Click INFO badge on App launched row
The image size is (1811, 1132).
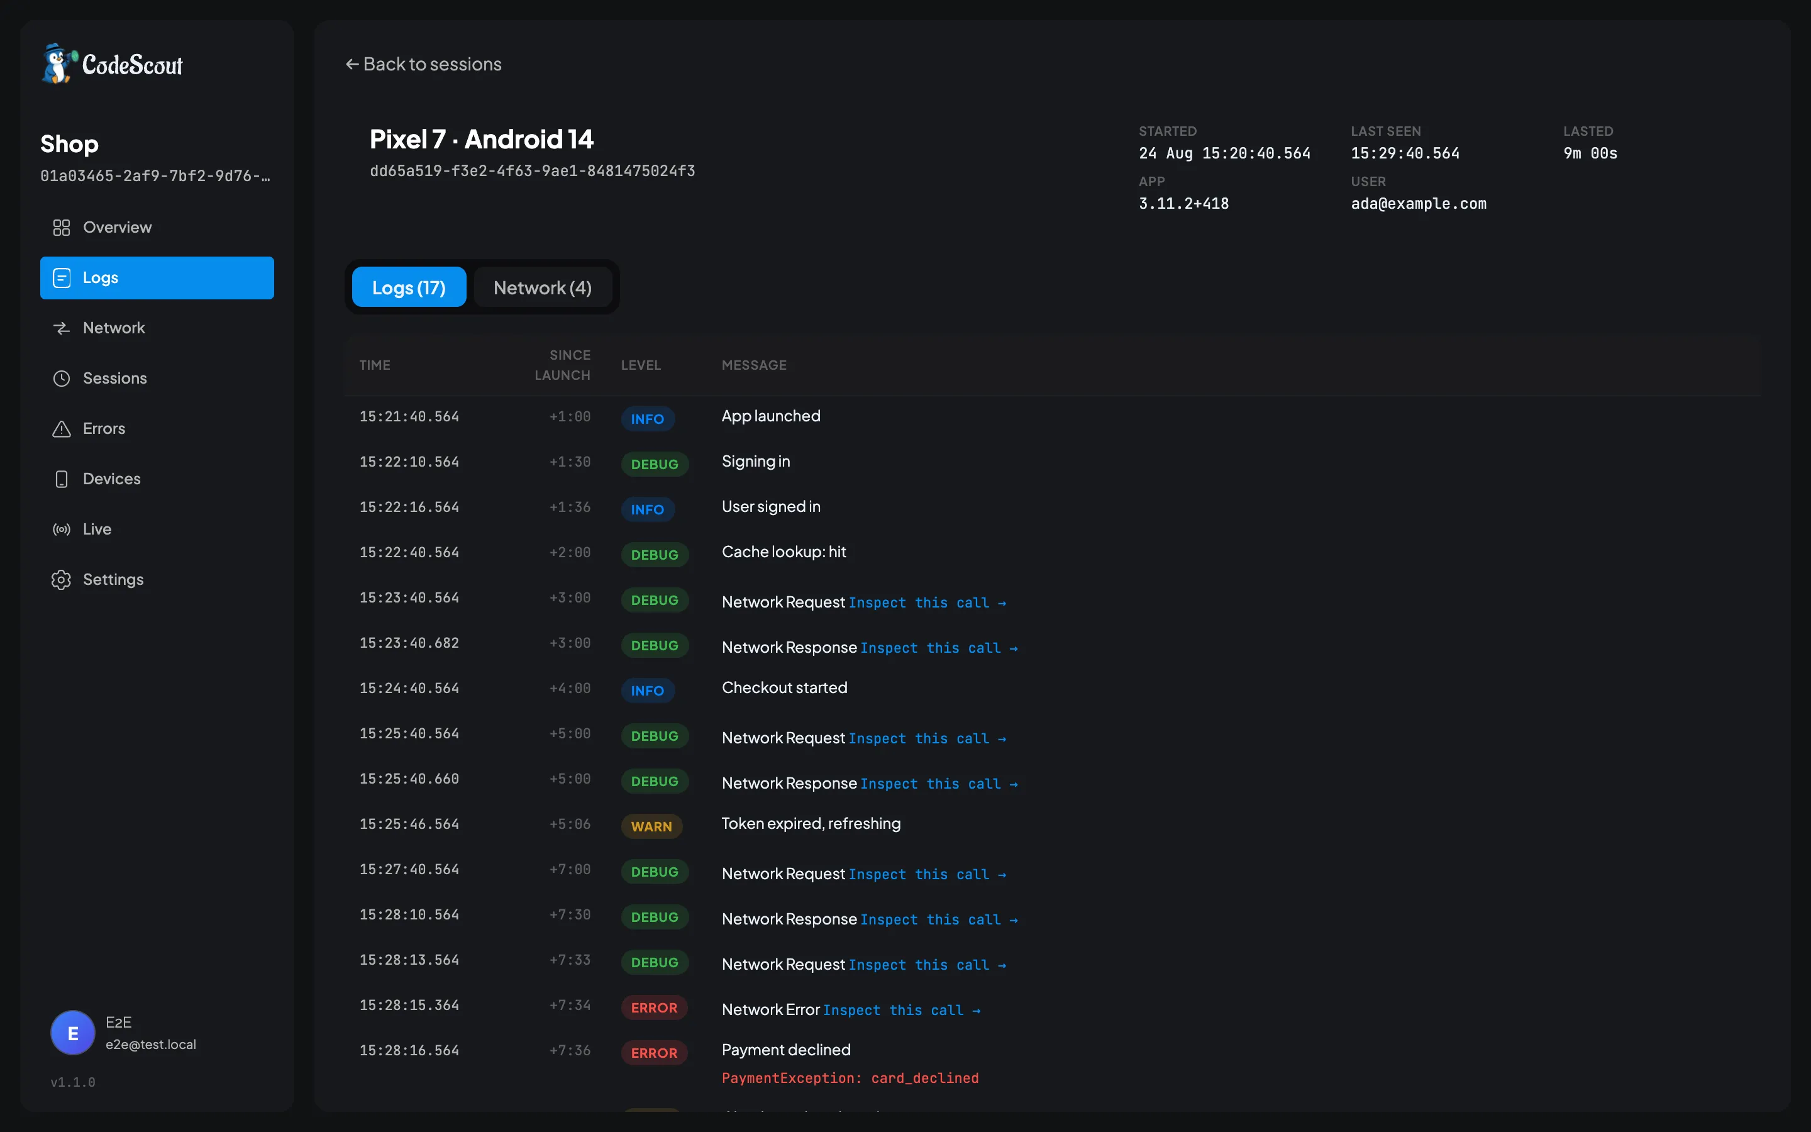tap(647, 419)
